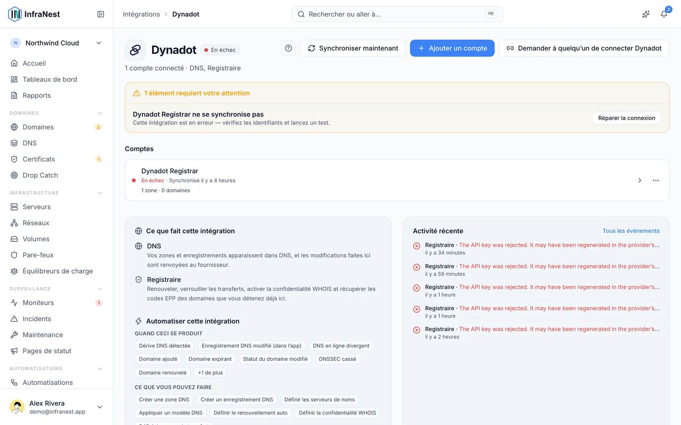Image resolution: width=681 pixels, height=425 pixels.
Task: Show +1 de plus triggers
Action: 210,373
